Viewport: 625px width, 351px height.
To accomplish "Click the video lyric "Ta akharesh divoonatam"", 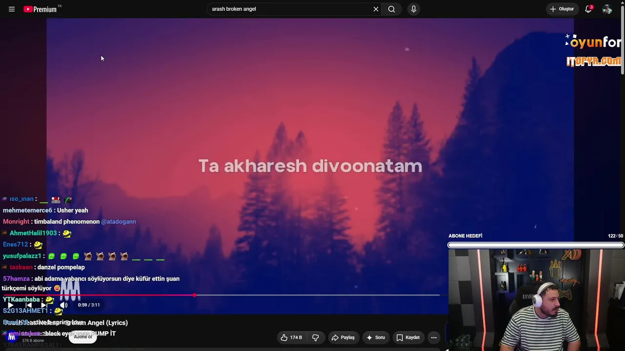I will pos(310,166).
